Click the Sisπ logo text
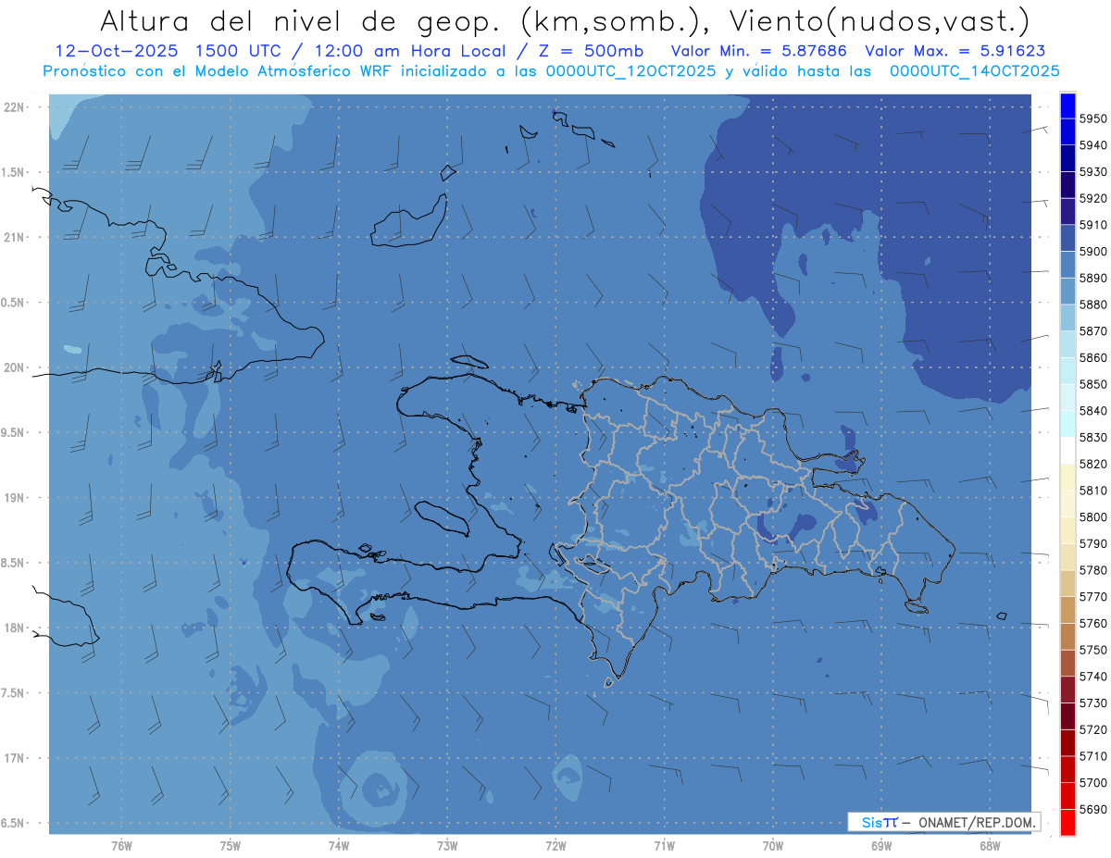This screenshot has height=858, width=1111. tap(879, 822)
